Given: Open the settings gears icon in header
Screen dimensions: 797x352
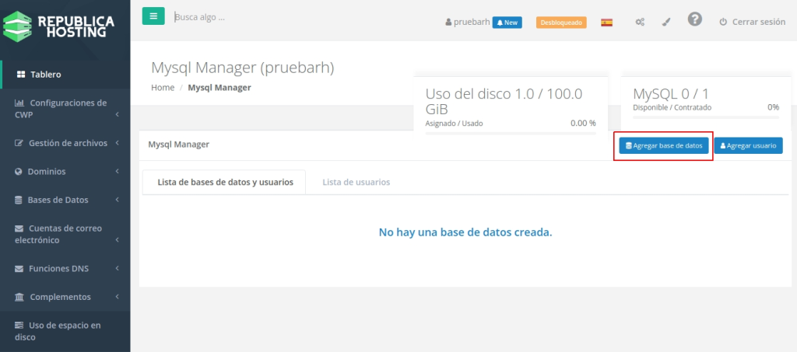Looking at the screenshot, I should point(640,23).
